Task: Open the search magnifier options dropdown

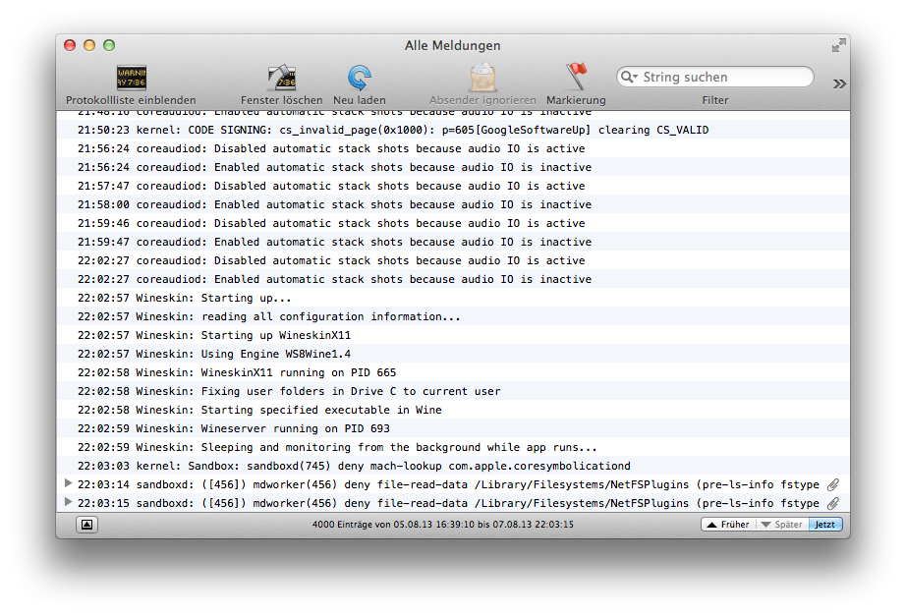Action: 629,77
